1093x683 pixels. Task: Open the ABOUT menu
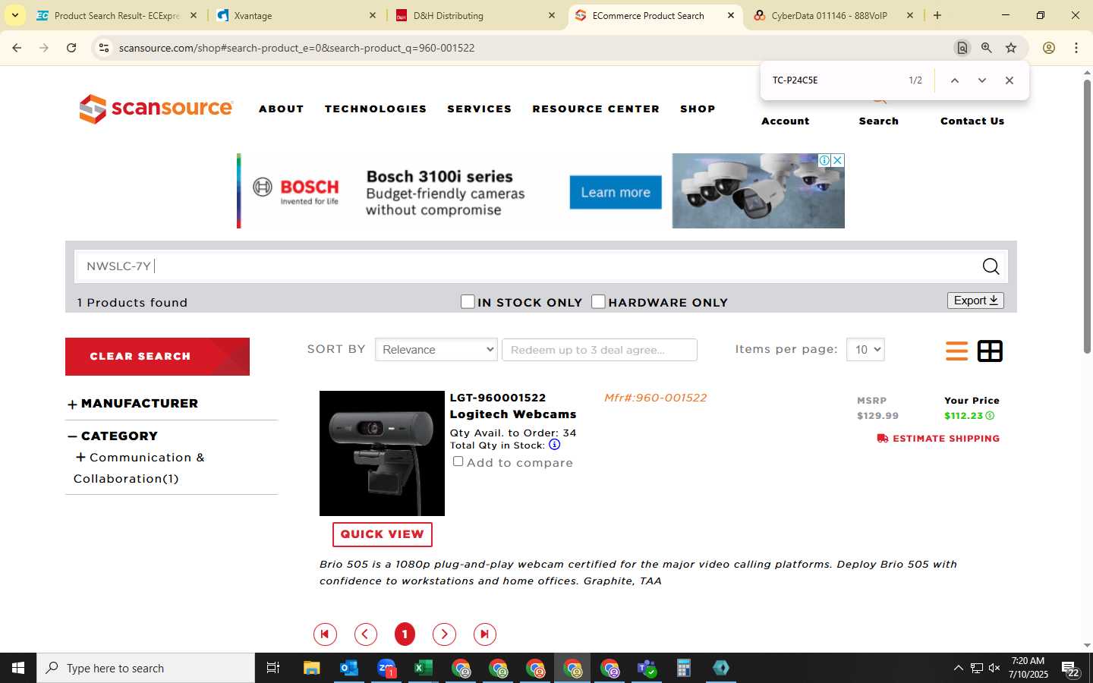click(x=282, y=109)
